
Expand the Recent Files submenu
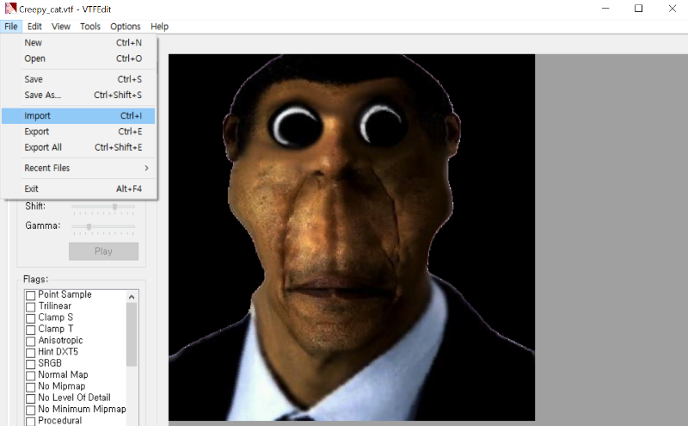click(78, 168)
